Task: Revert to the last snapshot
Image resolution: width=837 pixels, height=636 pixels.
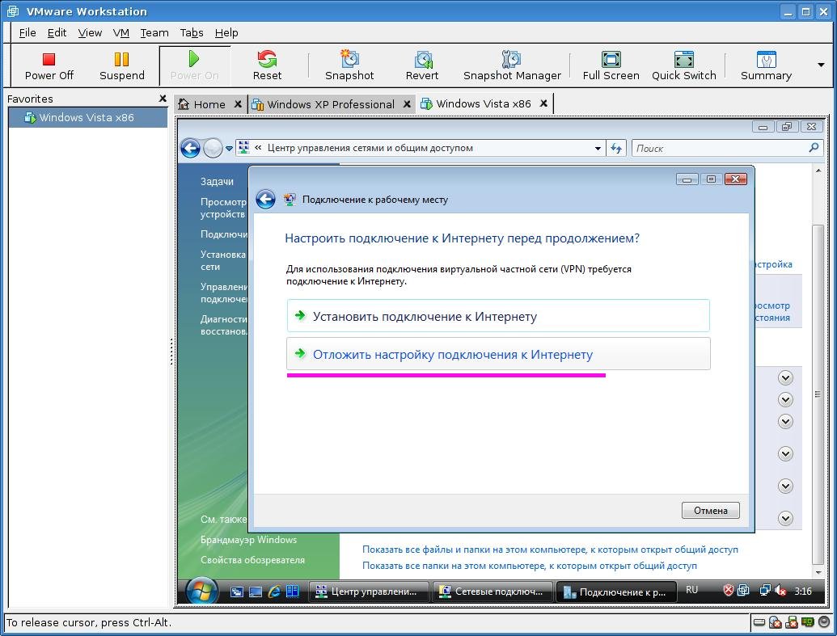Action: [x=422, y=66]
